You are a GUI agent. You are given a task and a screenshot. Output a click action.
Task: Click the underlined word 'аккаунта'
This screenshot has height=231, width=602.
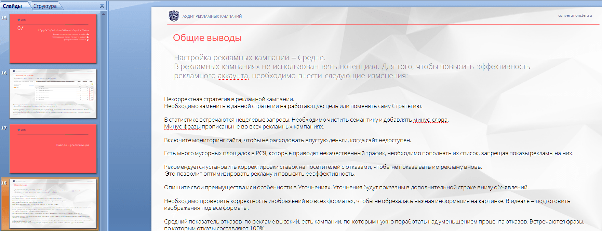pyautogui.click(x=233, y=76)
